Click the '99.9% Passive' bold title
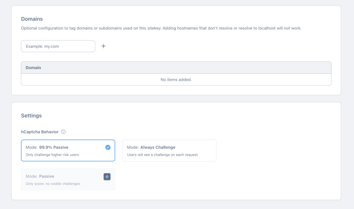The image size is (354, 209). [54, 147]
